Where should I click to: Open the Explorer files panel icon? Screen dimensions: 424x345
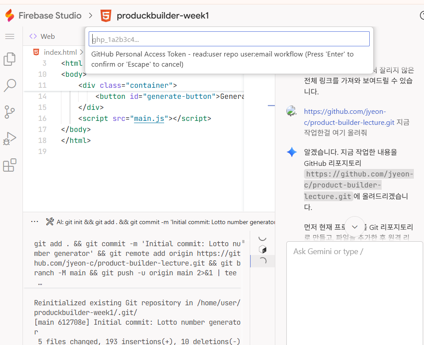point(10,59)
